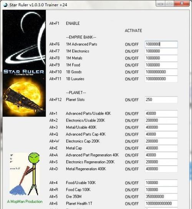The image size is (192, 209).
Task: Close the Star Ruler trainer window
Action: click(x=182, y=3)
